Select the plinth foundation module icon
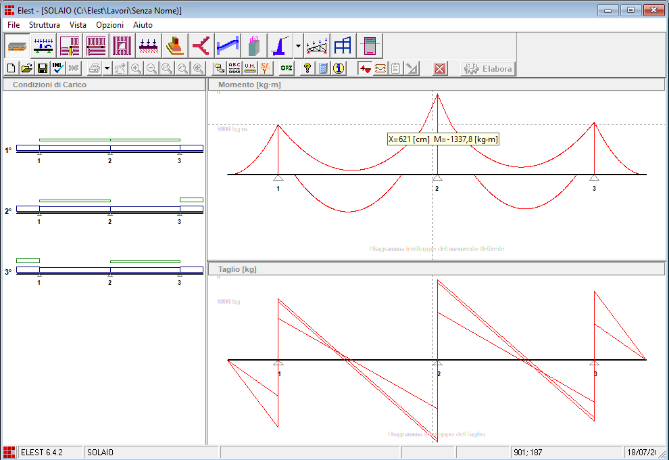 point(174,45)
